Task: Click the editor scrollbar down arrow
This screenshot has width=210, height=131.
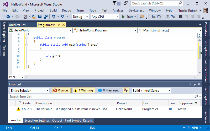Action: [199, 73]
